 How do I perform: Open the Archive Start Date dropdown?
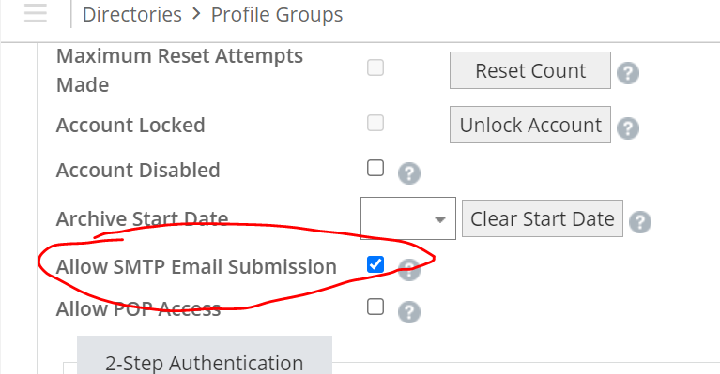pos(408,218)
